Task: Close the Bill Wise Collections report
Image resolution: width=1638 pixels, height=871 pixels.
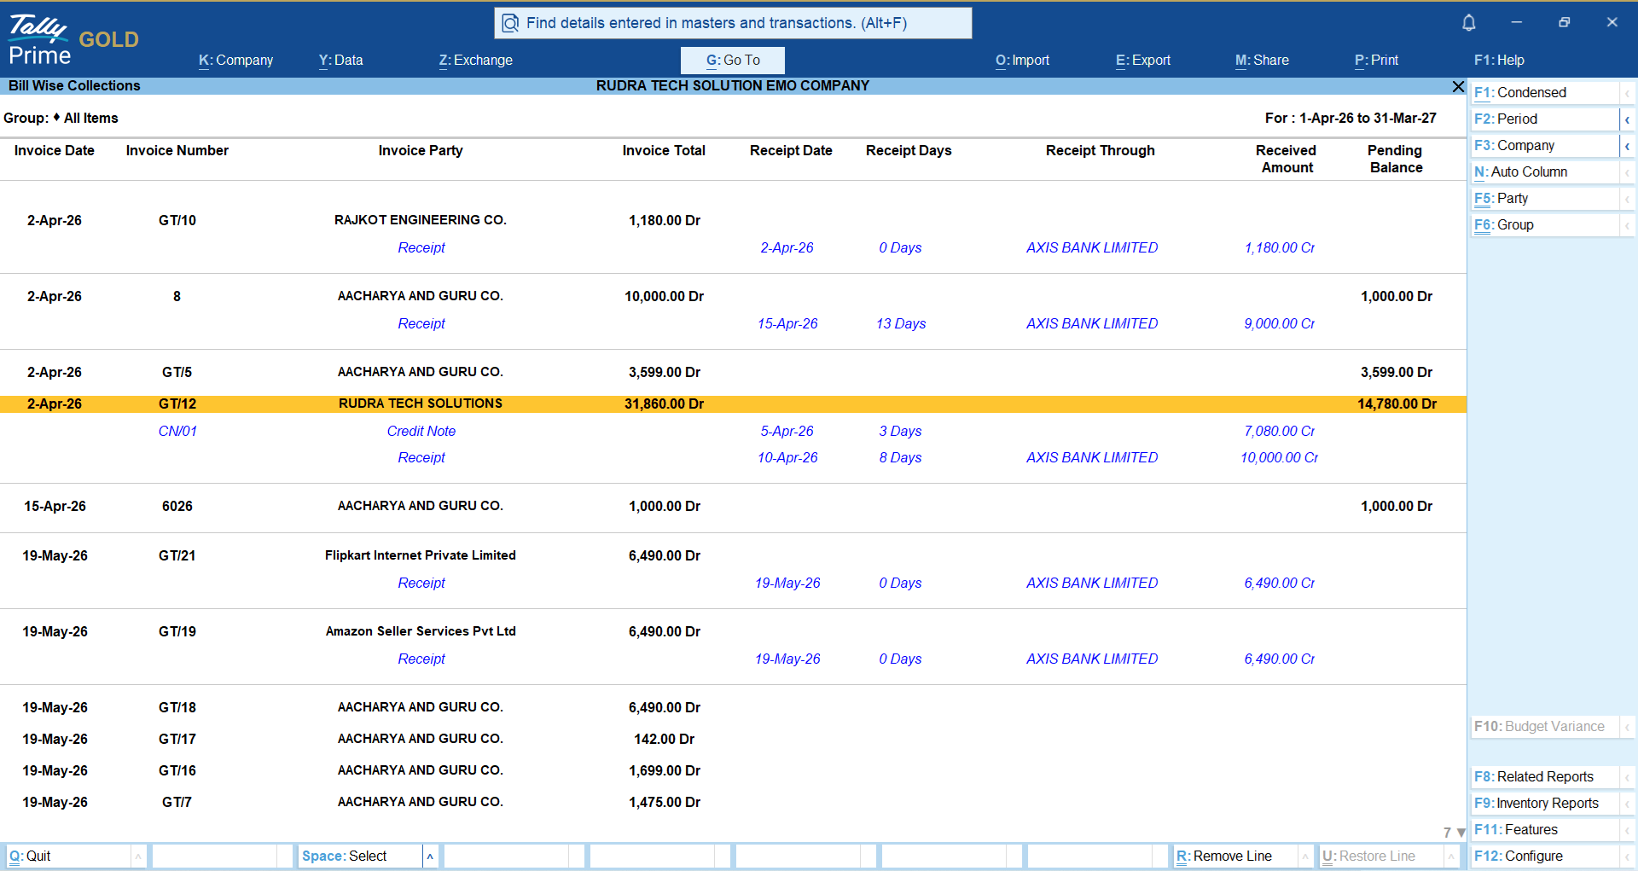Action: 1458,86
